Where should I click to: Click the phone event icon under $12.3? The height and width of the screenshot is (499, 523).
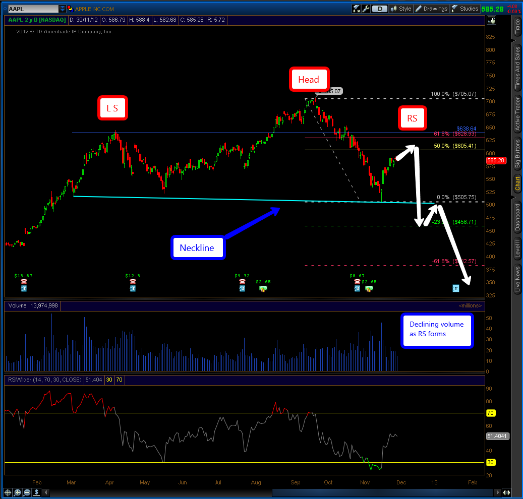(133, 282)
